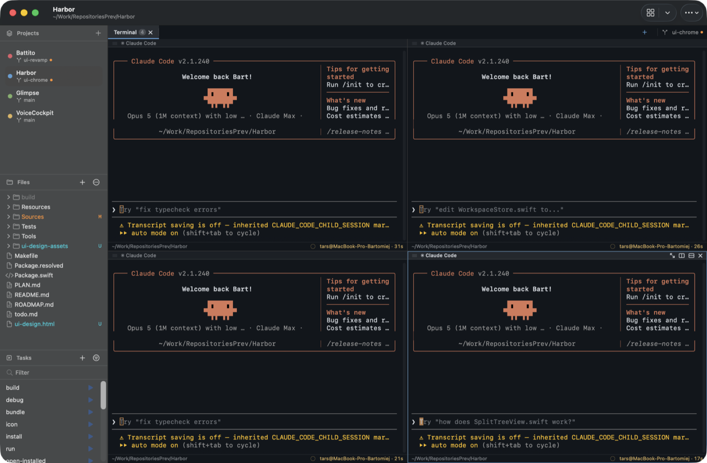Open the layout options dropdown chevron
707x463 pixels.
[667, 13]
